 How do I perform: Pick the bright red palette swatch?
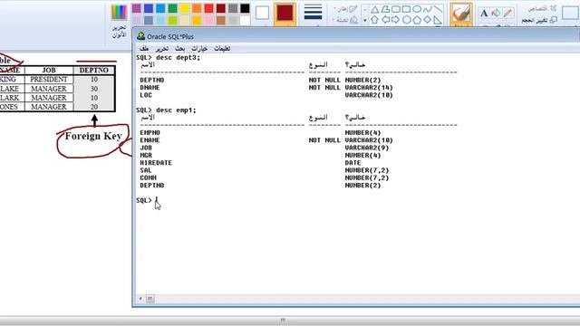click(x=208, y=8)
